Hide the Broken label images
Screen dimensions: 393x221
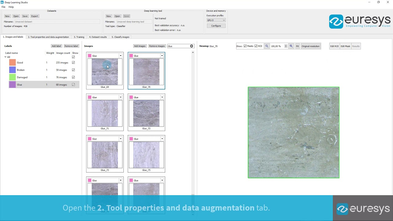73,70
